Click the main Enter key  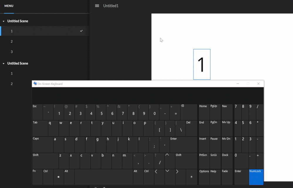point(184,145)
